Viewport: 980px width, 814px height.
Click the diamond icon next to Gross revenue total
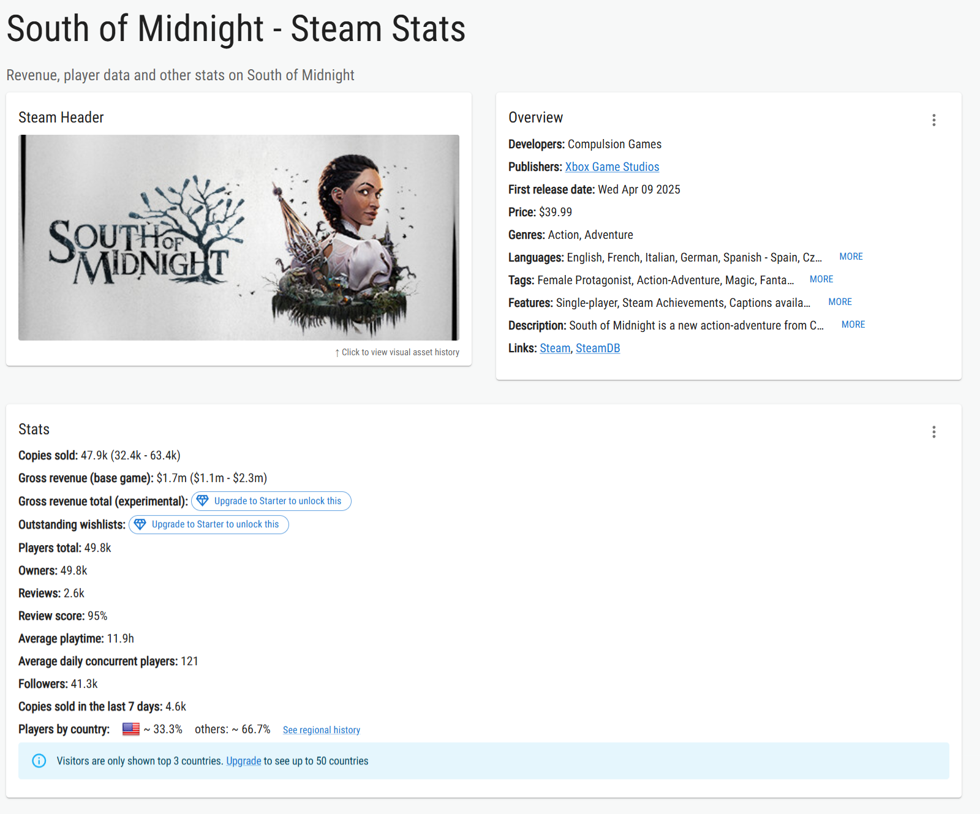click(203, 500)
